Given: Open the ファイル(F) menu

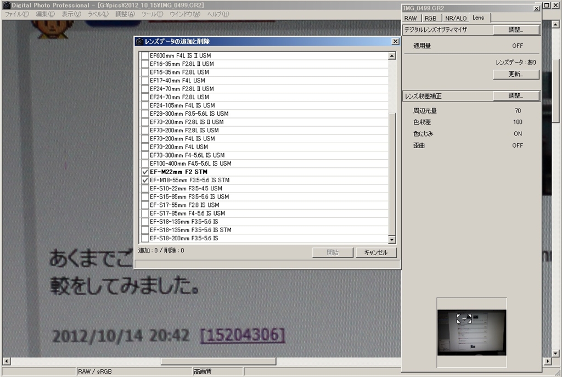Looking at the screenshot, I should pos(17,14).
